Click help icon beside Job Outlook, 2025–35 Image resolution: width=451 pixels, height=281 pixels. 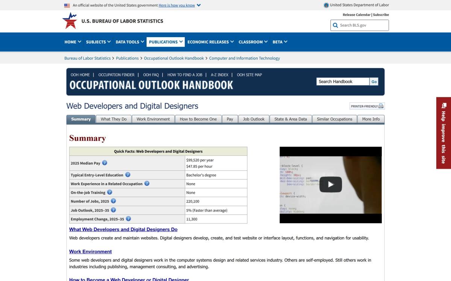point(113,210)
